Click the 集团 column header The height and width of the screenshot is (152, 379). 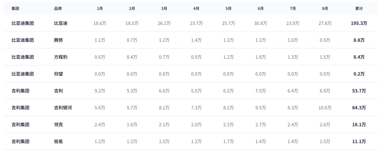tap(15, 8)
